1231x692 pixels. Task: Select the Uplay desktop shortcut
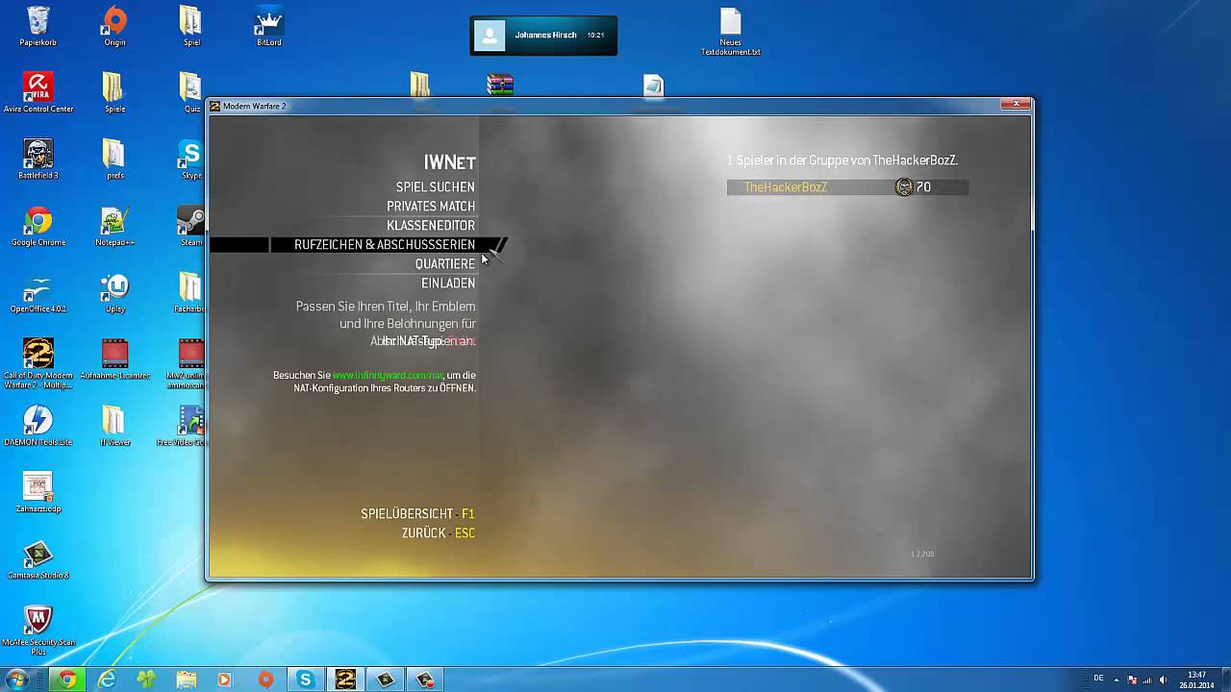pos(114,292)
